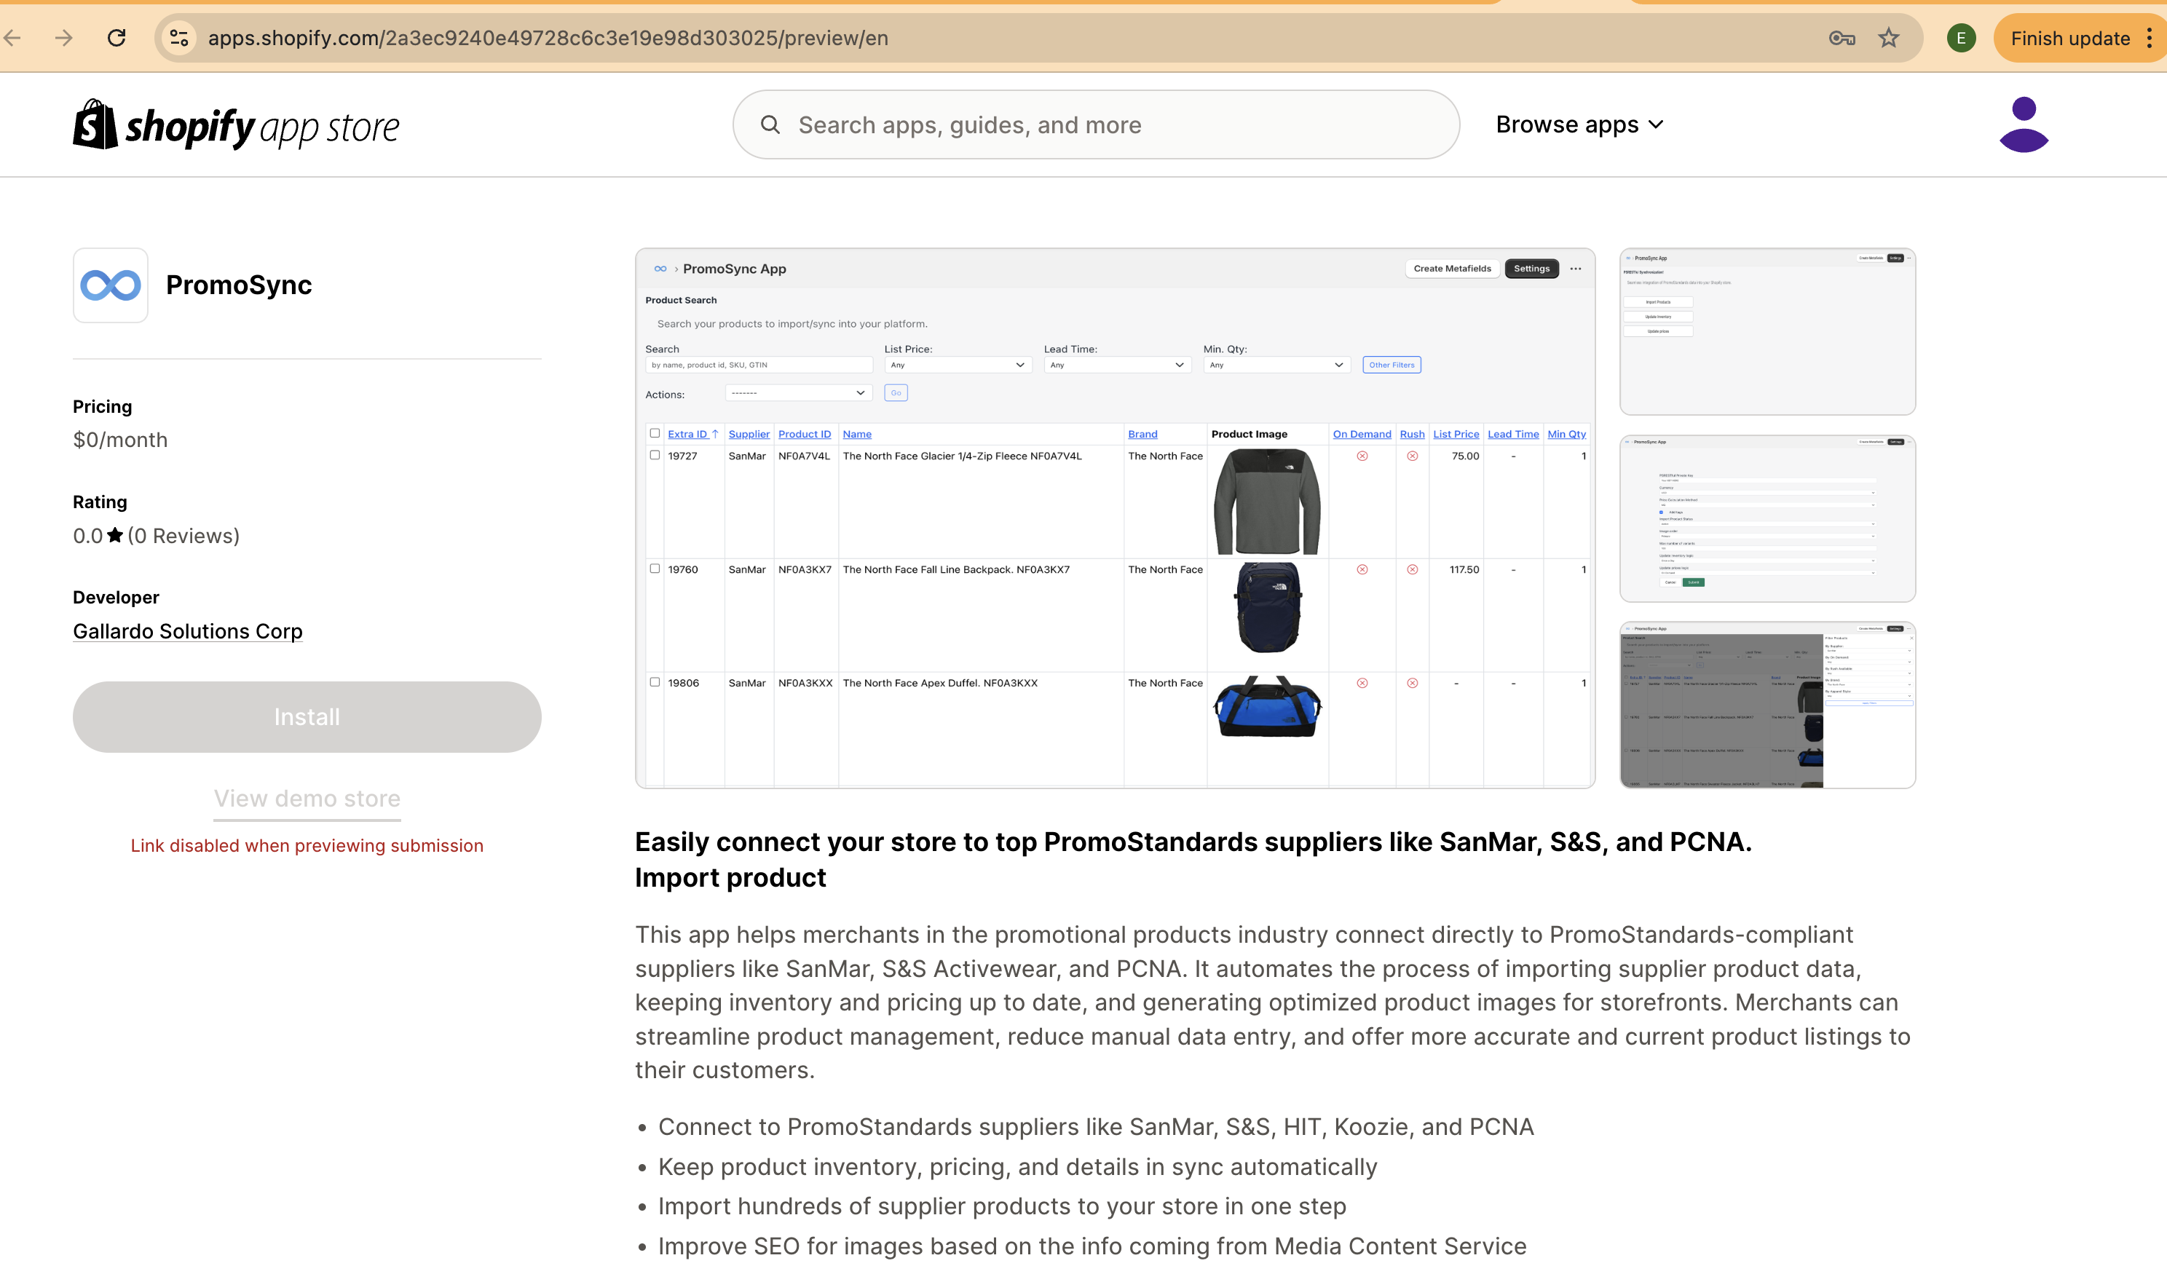Open the second thumbnail showing settings form
Image resolution: width=2167 pixels, height=1274 pixels.
(1767, 518)
